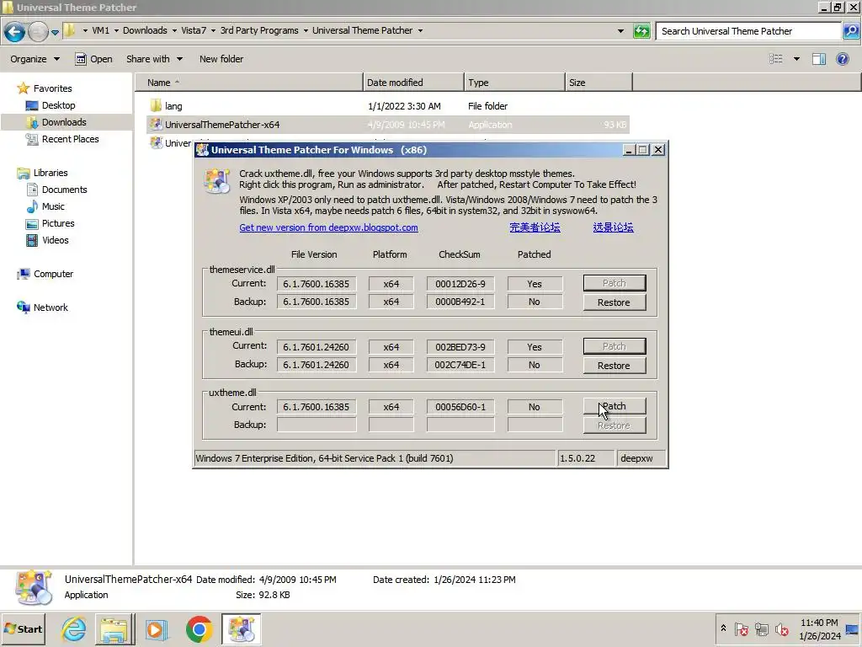
Task: Open Desktop in the navigation pane
Action: [58, 105]
